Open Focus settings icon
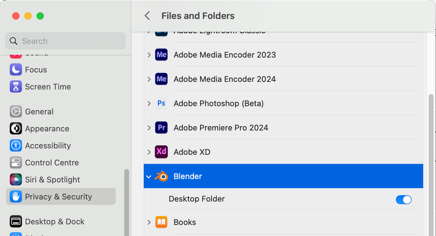The width and height of the screenshot is (436, 236). 16,70
